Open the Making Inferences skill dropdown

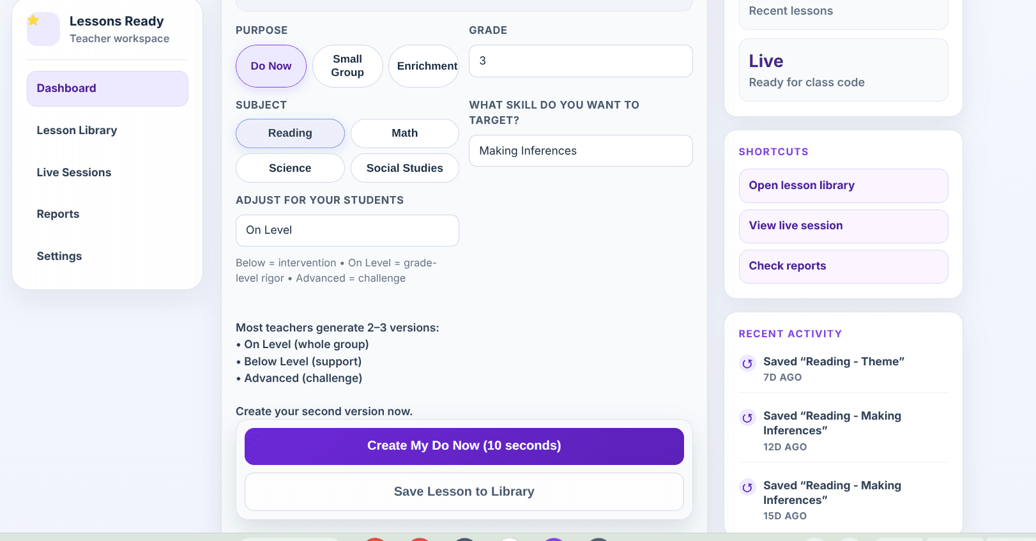click(x=581, y=151)
